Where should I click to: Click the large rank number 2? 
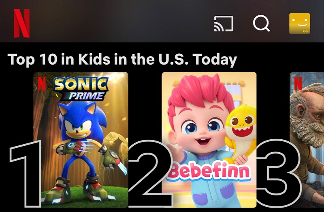point(150,174)
